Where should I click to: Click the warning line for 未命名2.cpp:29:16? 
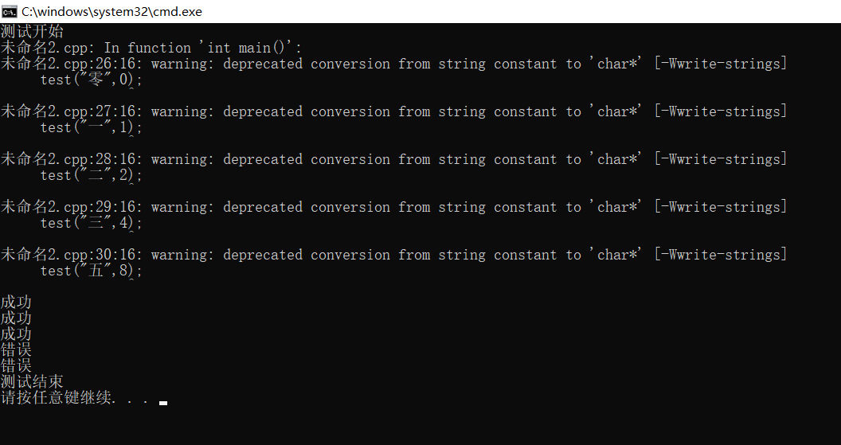pos(393,207)
